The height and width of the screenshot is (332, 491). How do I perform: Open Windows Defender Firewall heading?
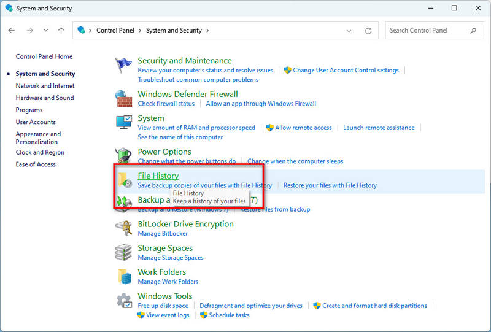click(188, 94)
